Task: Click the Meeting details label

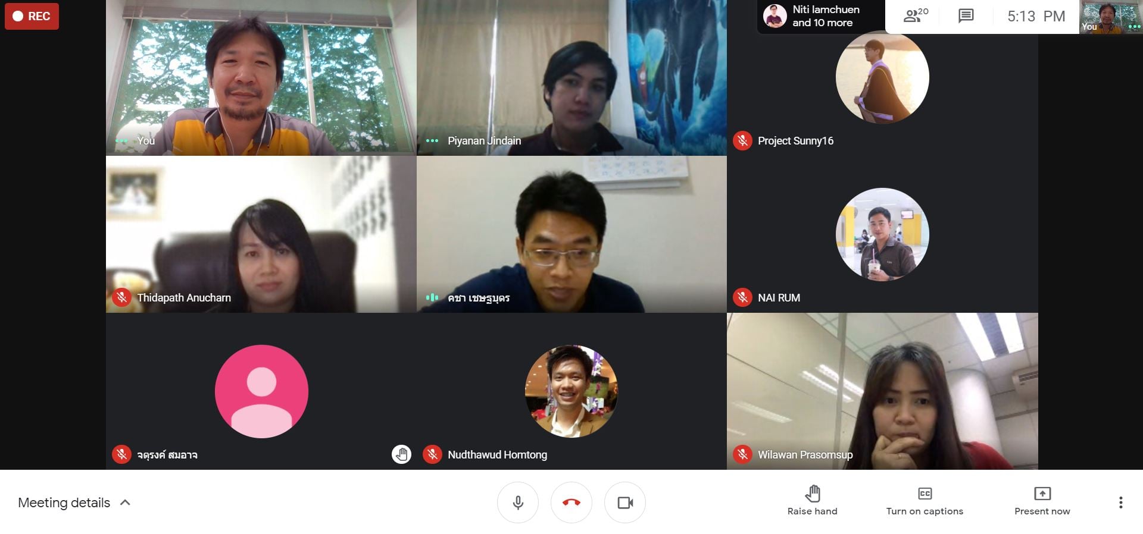Action: click(x=64, y=502)
